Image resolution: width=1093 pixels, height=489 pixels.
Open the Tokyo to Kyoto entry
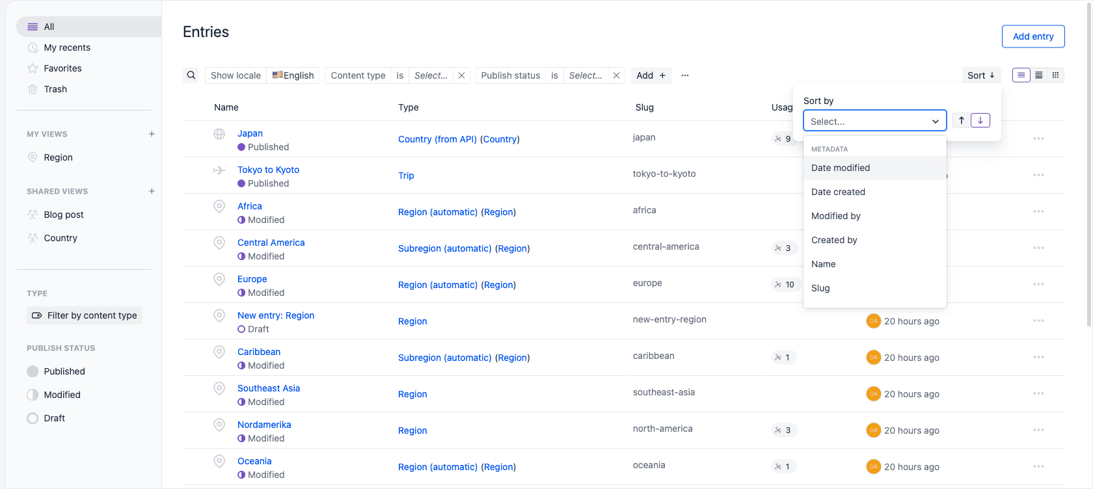[268, 170]
